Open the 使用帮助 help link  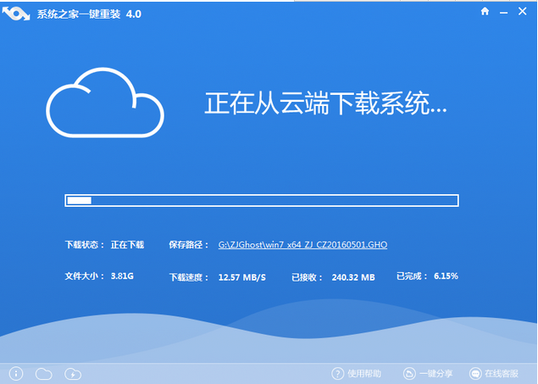tap(364, 373)
